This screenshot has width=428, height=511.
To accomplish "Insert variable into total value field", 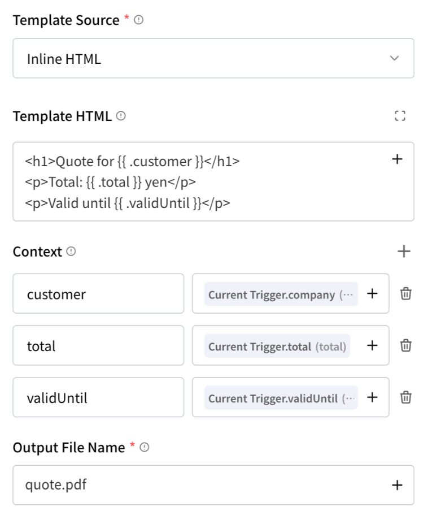I will [372, 345].
